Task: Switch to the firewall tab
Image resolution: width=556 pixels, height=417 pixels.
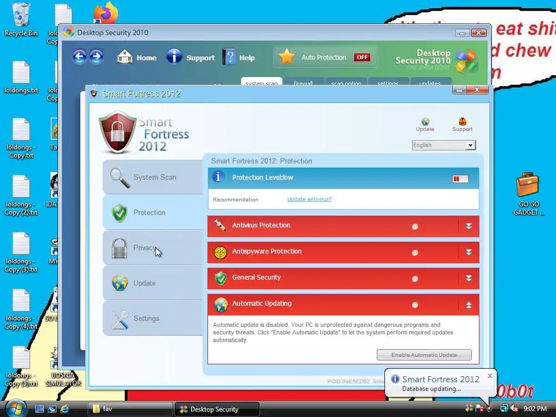Action: (303, 82)
